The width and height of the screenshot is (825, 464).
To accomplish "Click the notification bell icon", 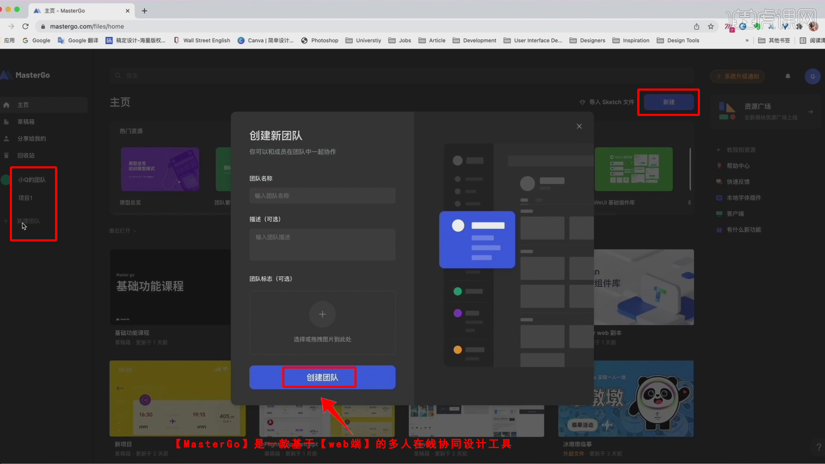I will click(x=788, y=76).
